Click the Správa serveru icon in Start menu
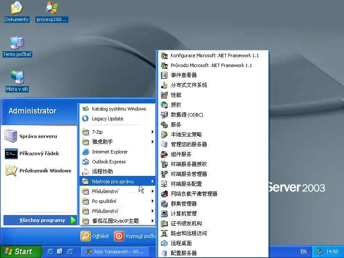 tap(11, 136)
